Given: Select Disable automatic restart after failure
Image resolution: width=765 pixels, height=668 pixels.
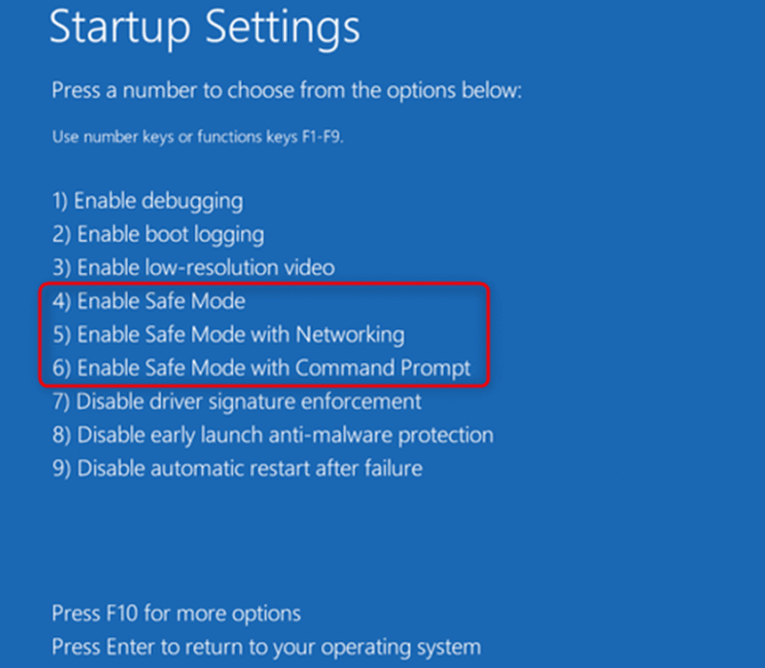Looking at the screenshot, I should [x=237, y=468].
